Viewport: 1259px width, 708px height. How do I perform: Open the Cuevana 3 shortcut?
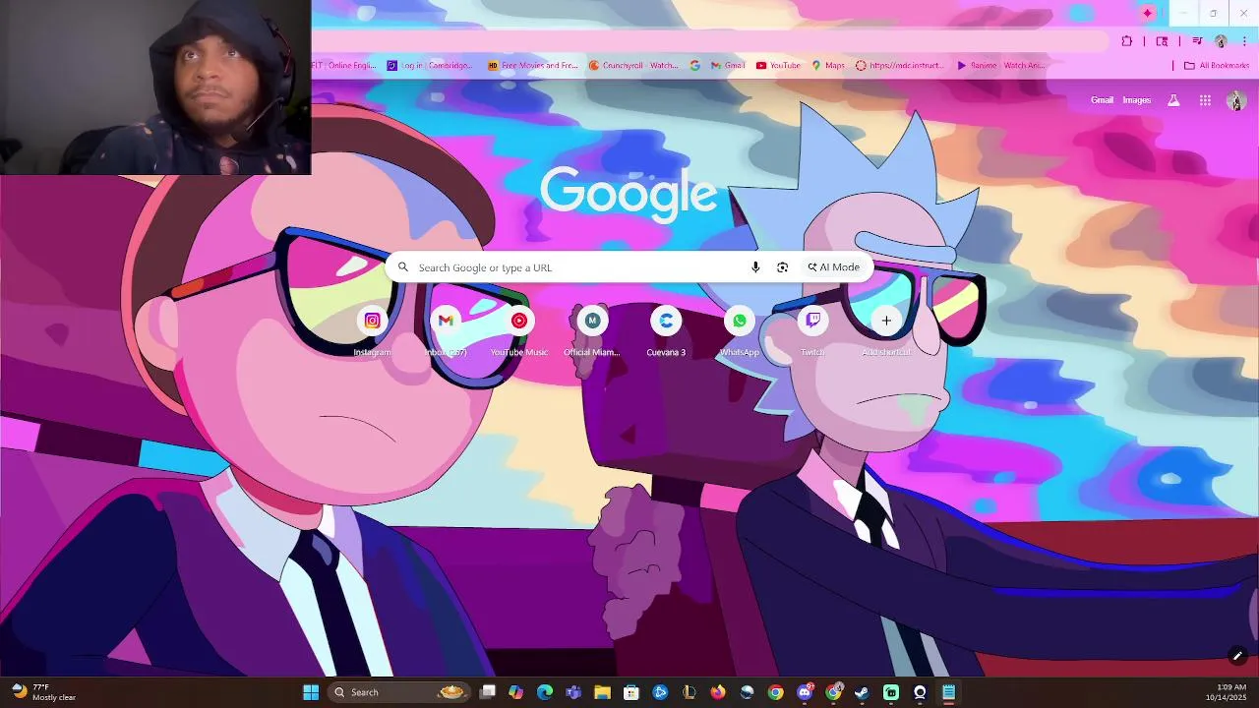click(x=666, y=329)
